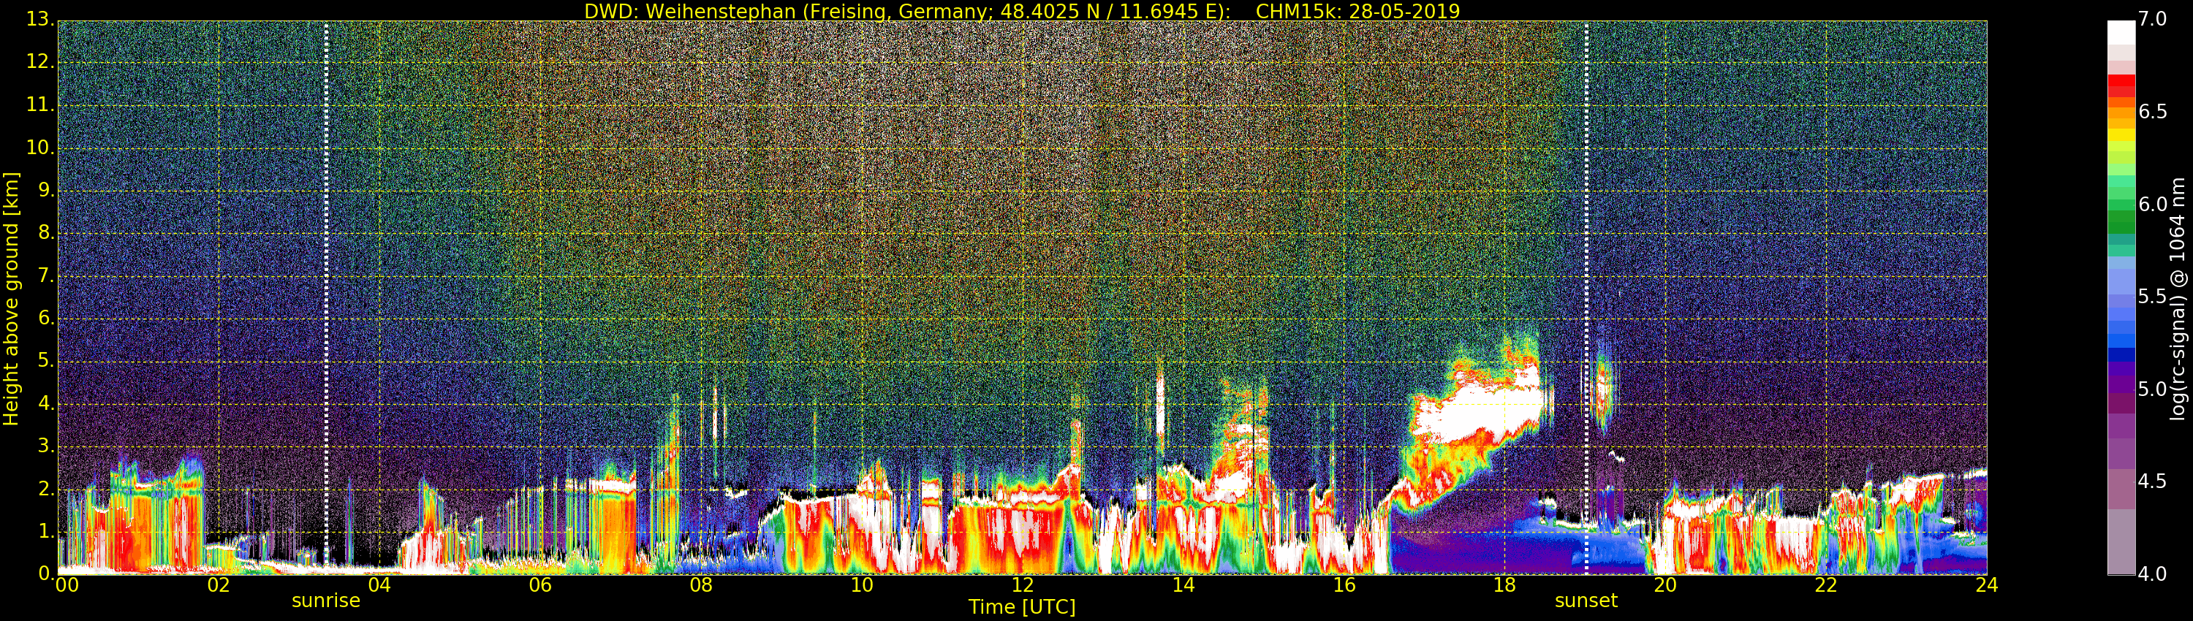Click the 'sunset' label below the axis
Viewport: 2193px width, 621px height.
(1585, 601)
